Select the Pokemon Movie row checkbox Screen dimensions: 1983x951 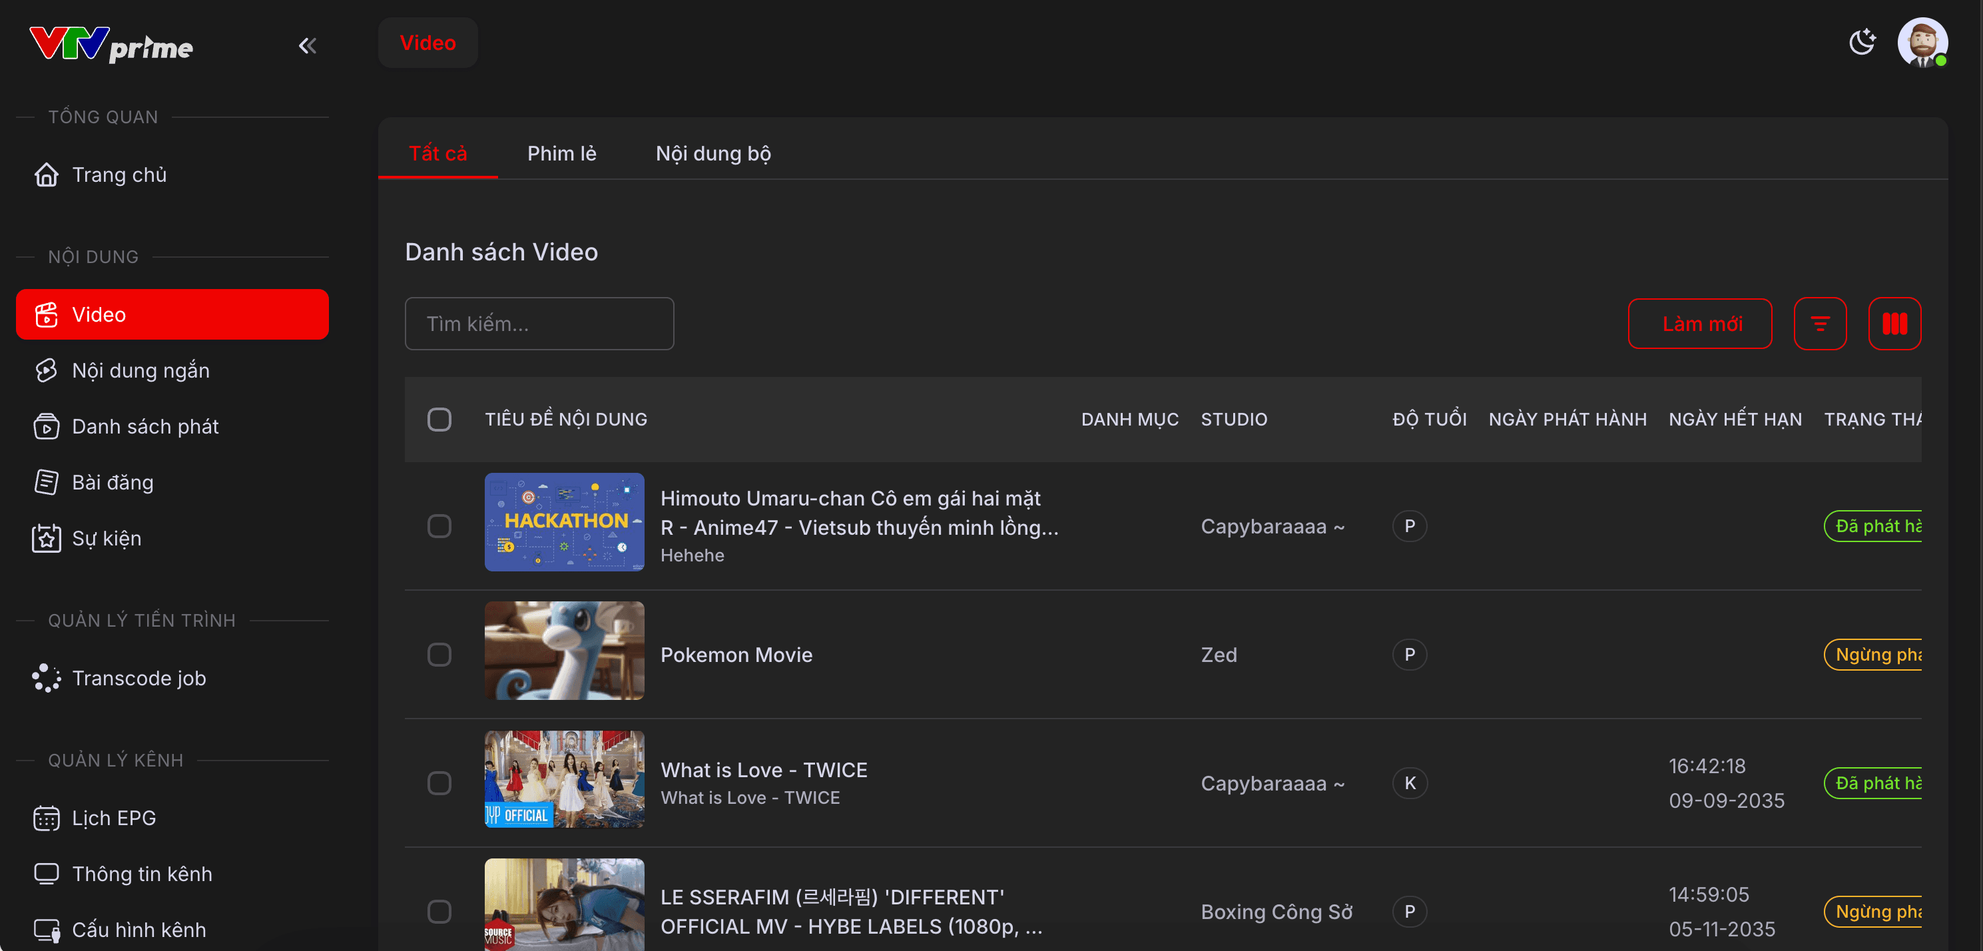coord(439,655)
